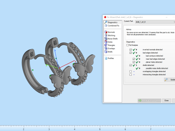This screenshot has height=131, width=175.
Task: Click the 'possible noise shells detected' text
Action: 157,68
